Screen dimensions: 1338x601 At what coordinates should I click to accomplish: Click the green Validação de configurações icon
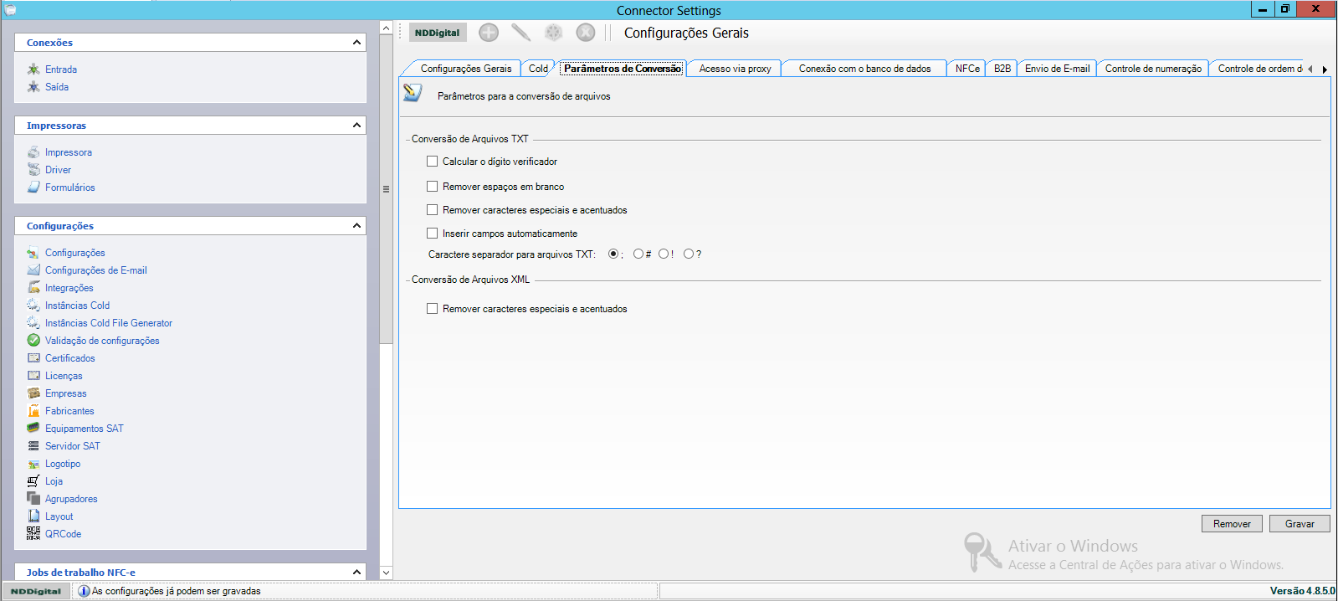[33, 341]
